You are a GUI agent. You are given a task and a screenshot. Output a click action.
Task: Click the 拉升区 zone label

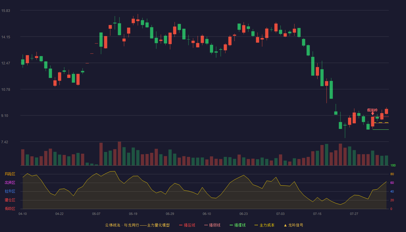pos(10,191)
